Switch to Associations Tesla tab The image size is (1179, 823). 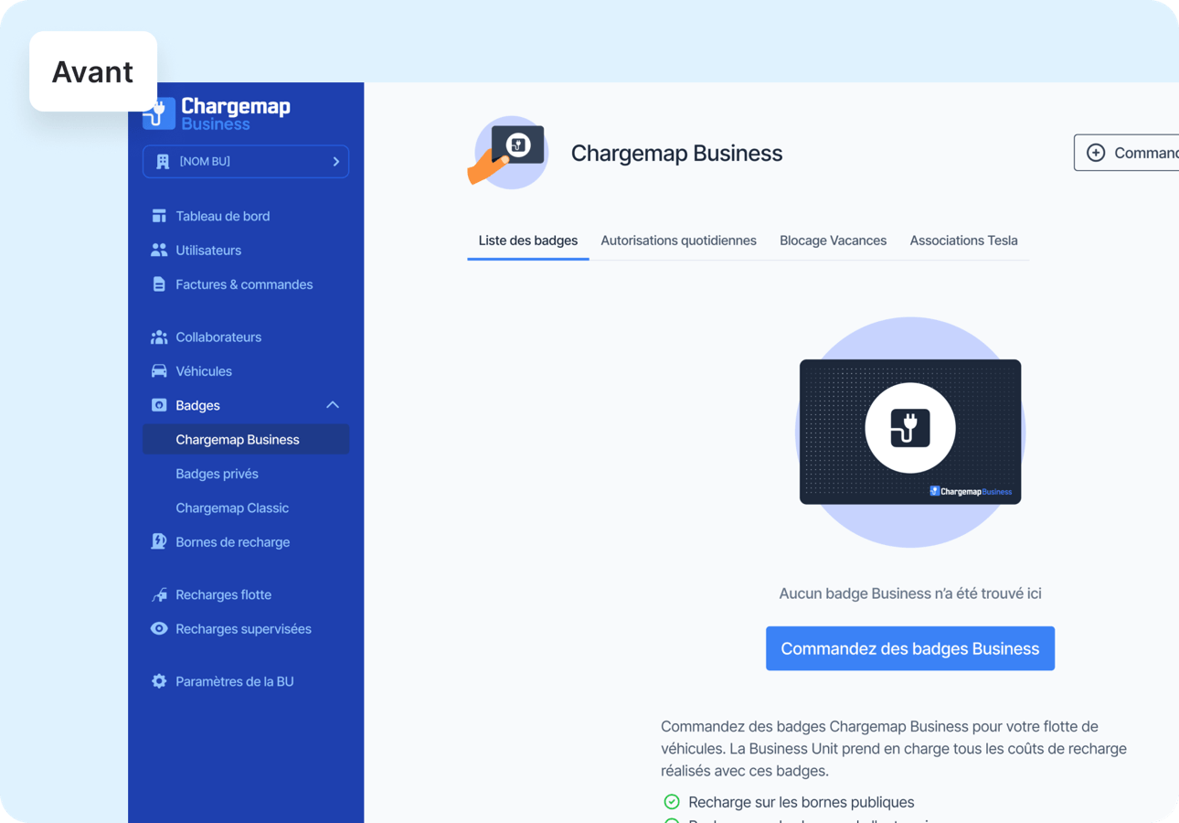click(963, 240)
